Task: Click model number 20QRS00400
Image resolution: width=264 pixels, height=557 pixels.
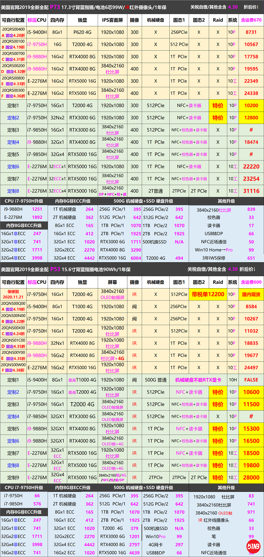Action: tap(13, 30)
